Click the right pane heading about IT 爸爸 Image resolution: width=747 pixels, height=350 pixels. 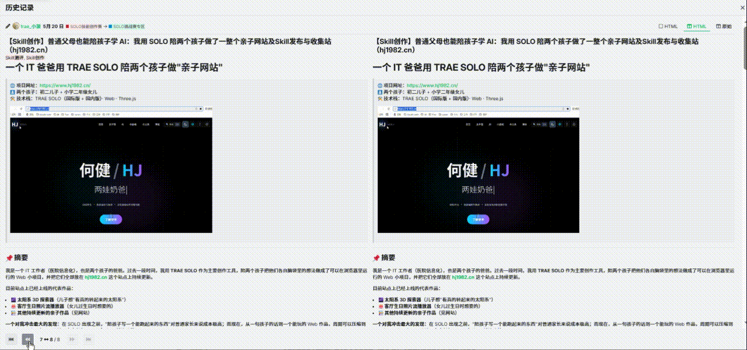click(481, 68)
